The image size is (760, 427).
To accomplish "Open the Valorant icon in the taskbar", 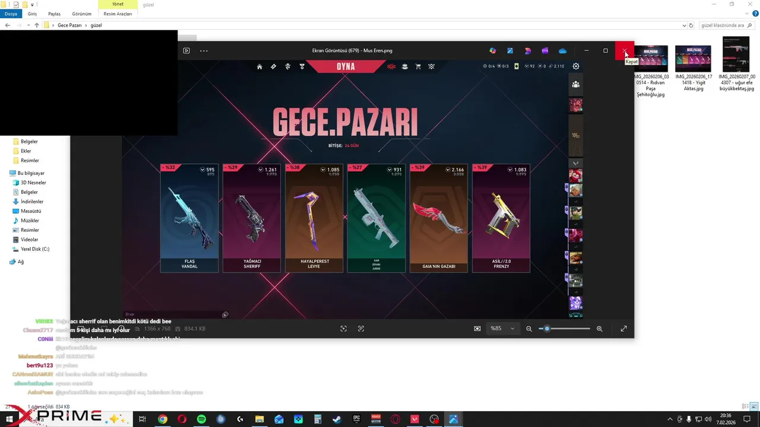I will click(415, 419).
